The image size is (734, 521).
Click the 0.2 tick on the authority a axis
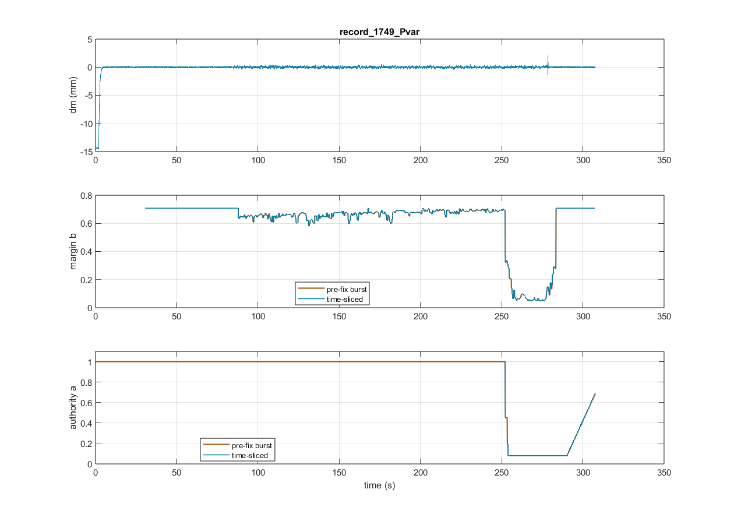click(x=86, y=443)
